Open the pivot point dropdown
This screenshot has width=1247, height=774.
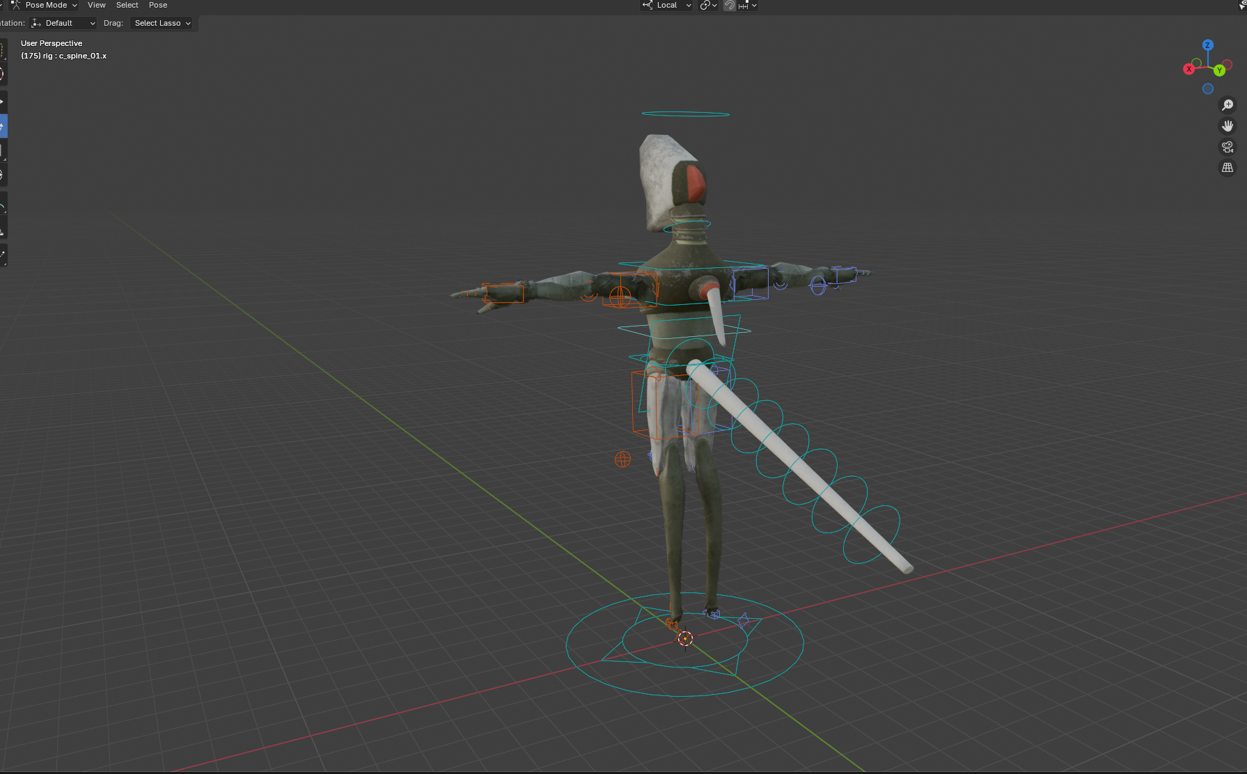pos(708,5)
